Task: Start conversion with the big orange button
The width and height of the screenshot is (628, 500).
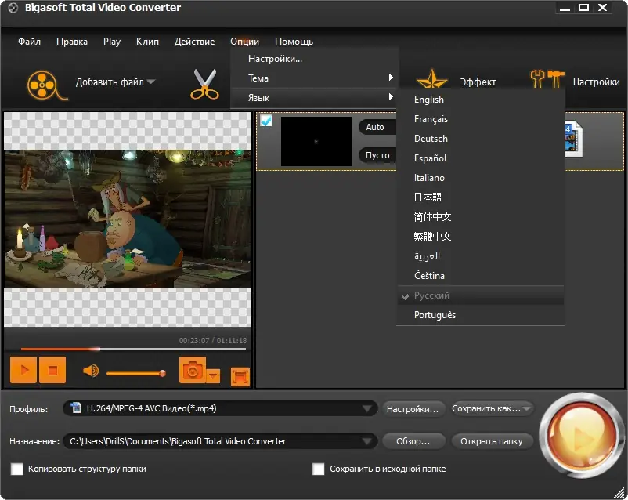Action: (x=580, y=436)
